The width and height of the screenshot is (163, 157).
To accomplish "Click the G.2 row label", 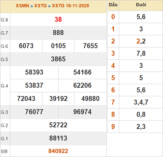I will (x=4, y=125).
